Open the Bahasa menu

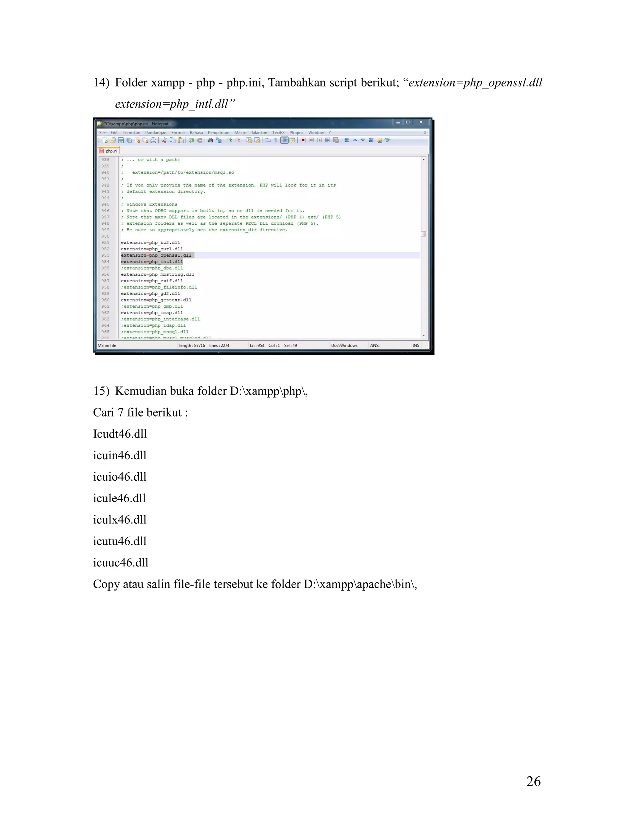tap(196, 133)
